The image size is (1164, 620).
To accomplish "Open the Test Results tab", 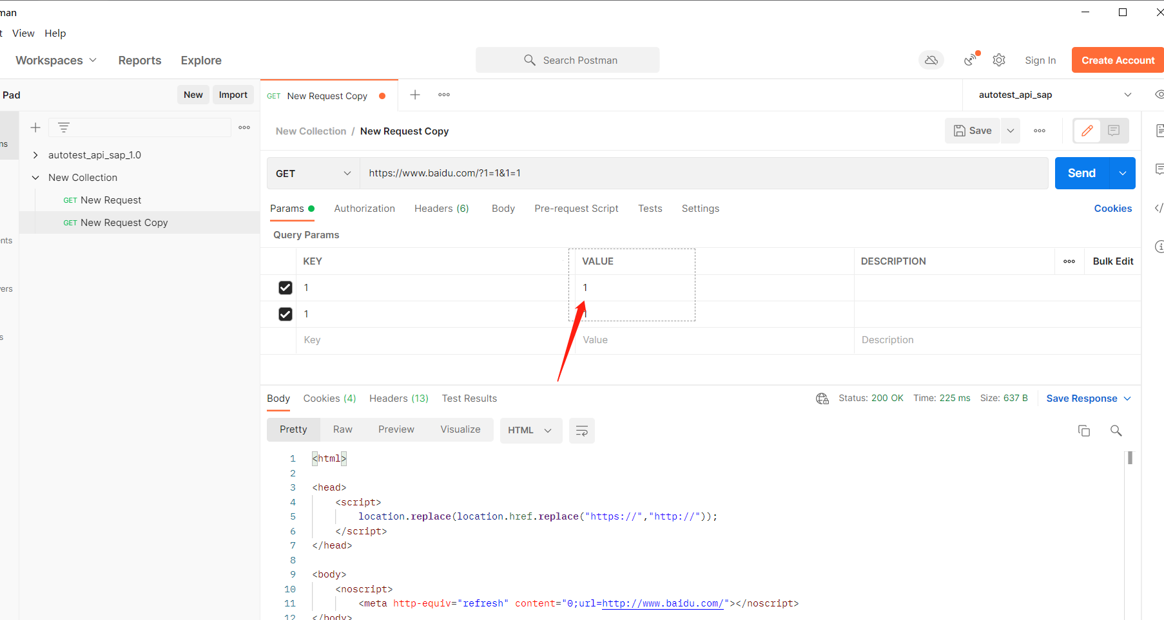I will 469,399.
